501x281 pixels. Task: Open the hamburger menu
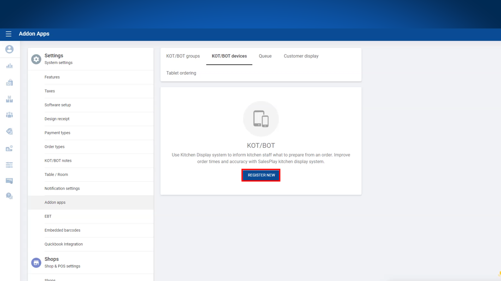click(9, 34)
